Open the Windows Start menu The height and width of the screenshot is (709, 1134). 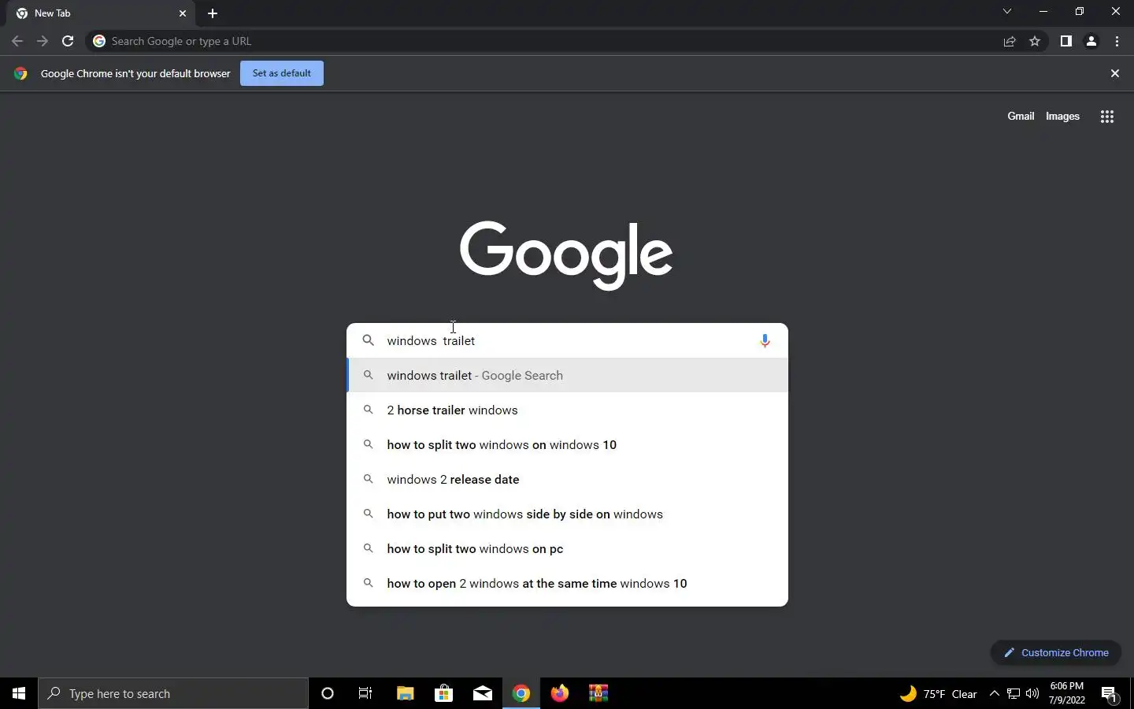[x=19, y=693]
